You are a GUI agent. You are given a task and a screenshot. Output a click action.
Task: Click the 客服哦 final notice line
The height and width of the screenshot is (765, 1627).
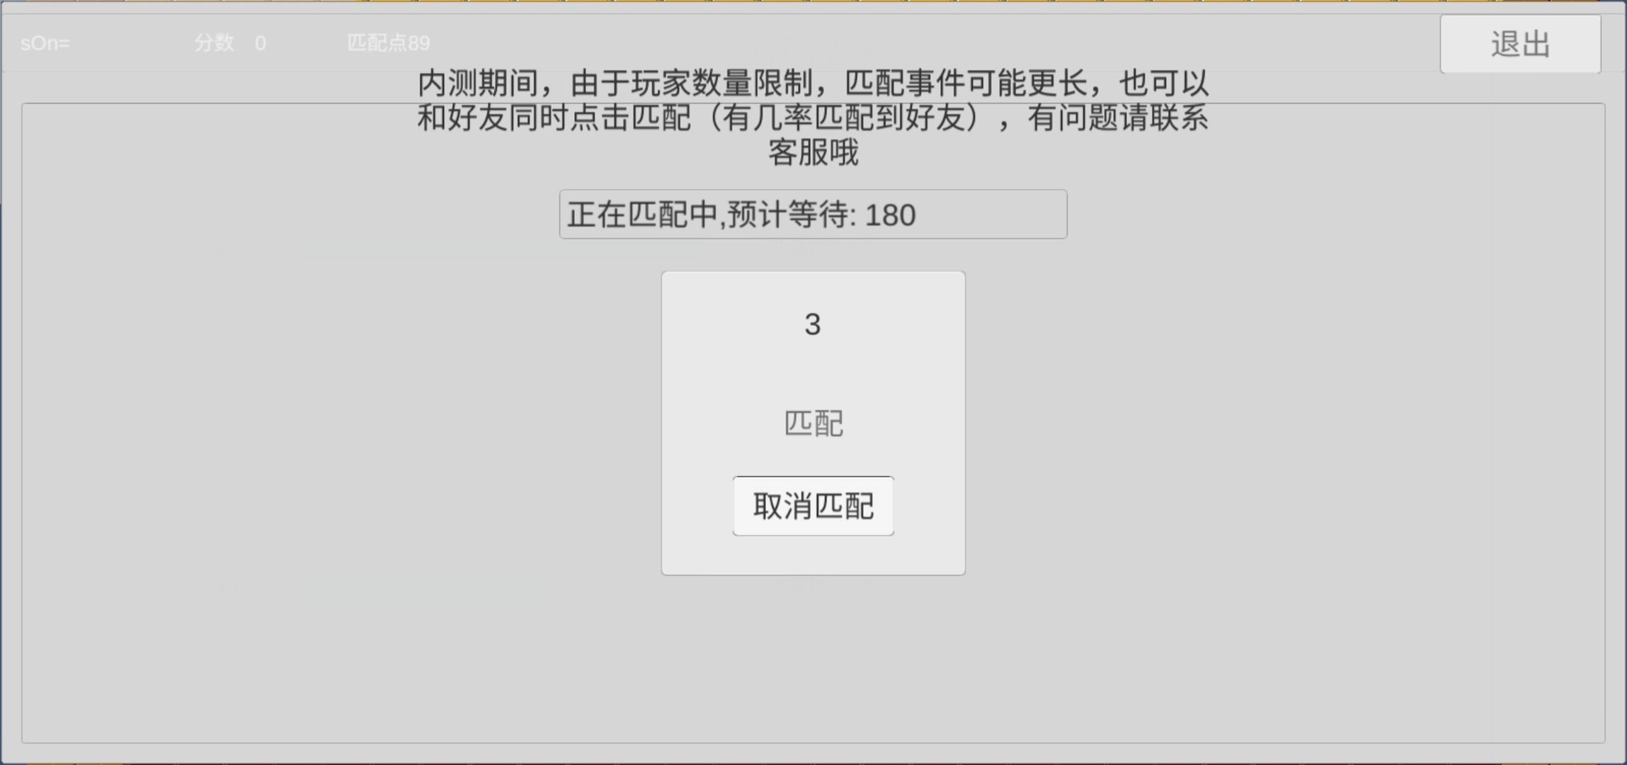813,152
